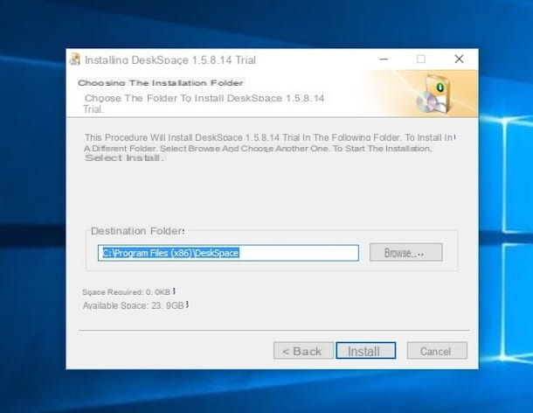Screen dimensions: 533x413
Task: Click the disabled maximize button
Action: (421, 59)
